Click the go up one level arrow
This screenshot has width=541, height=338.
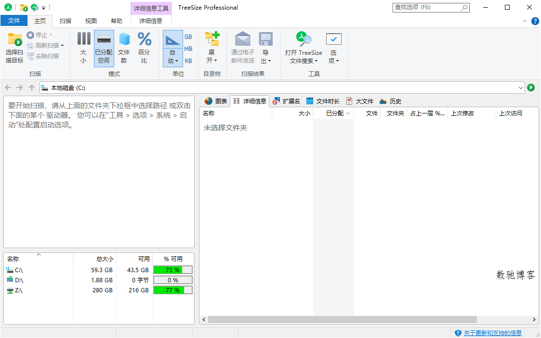click(x=32, y=88)
